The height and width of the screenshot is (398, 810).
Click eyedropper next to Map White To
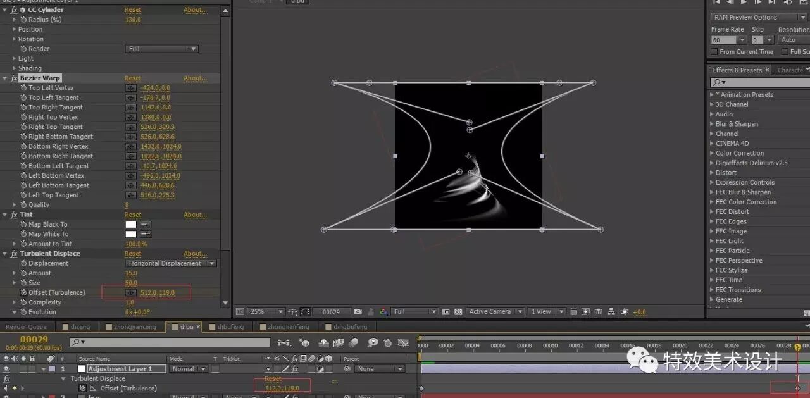[146, 234]
